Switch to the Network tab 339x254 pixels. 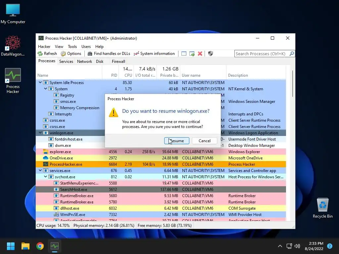[x=84, y=61]
